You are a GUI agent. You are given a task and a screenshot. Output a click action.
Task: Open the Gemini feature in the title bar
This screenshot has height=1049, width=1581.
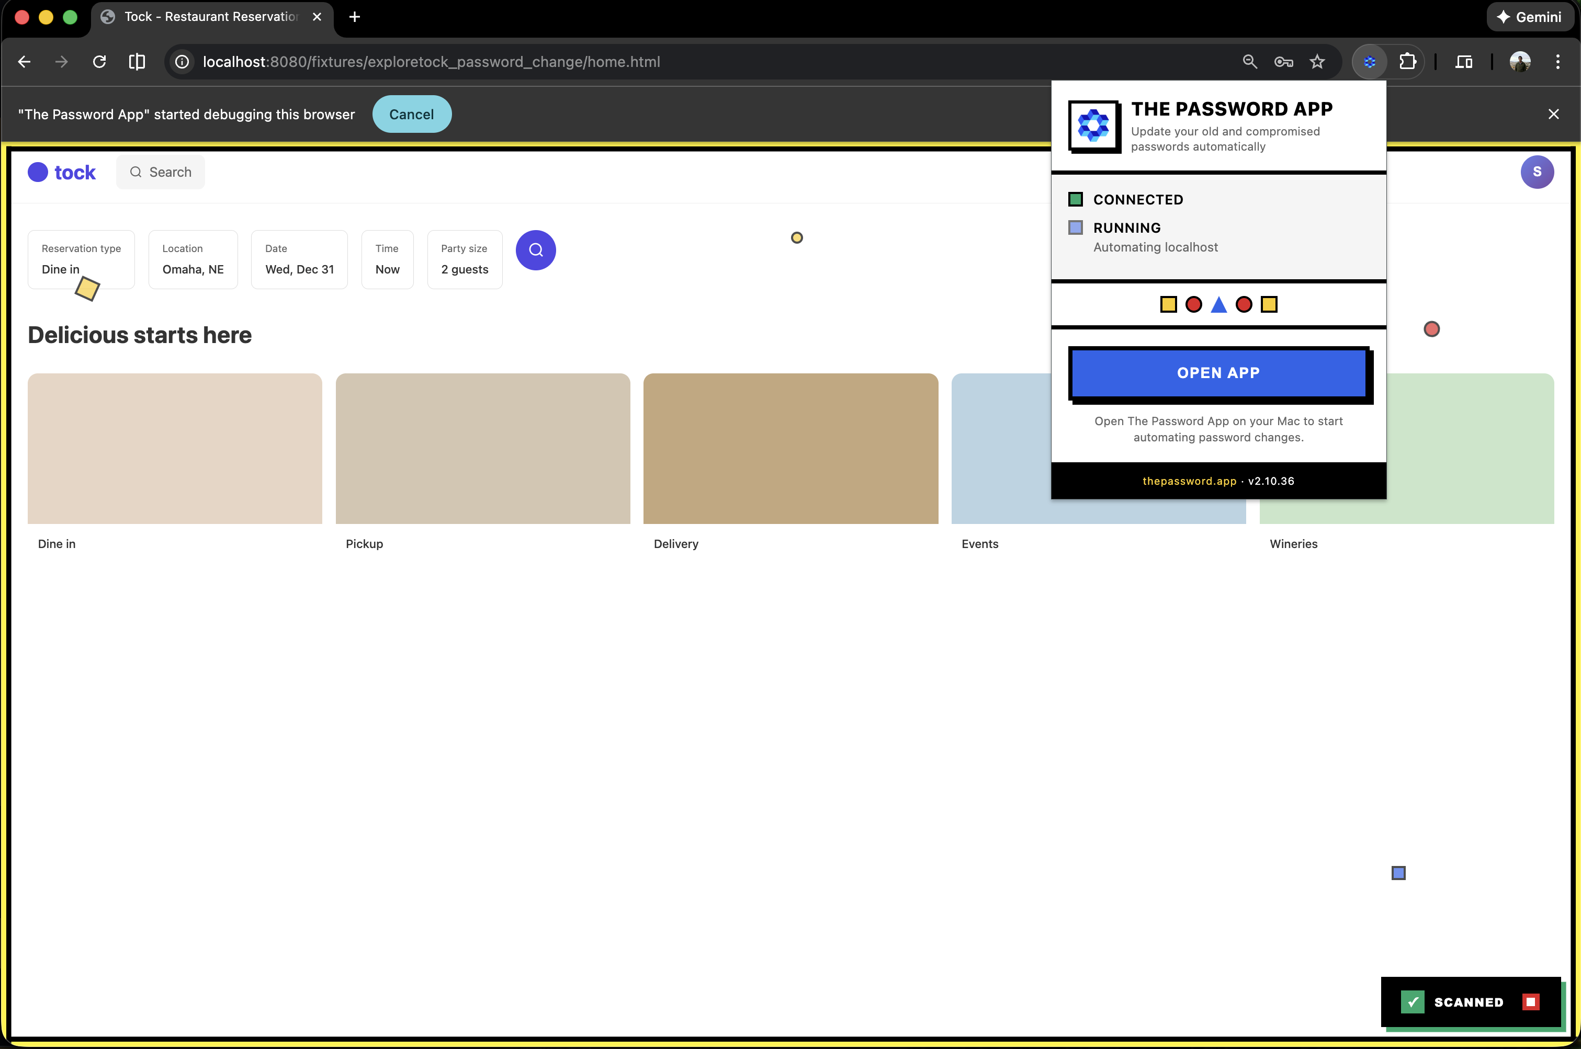click(1530, 17)
